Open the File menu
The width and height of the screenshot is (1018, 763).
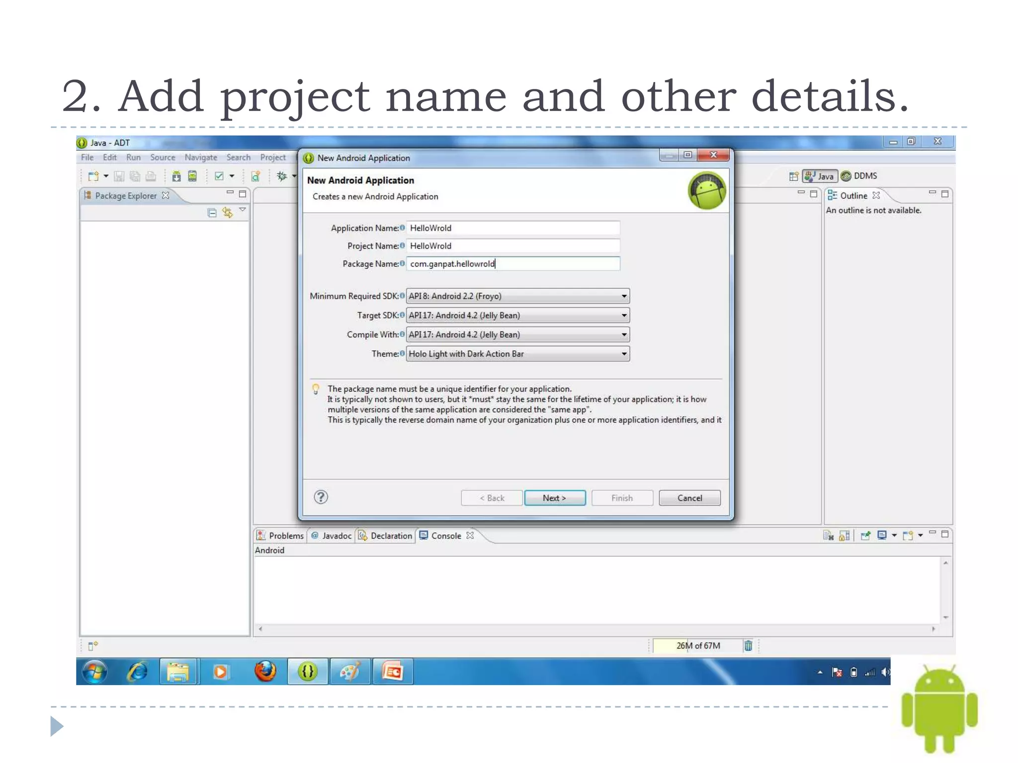coord(87,157)
